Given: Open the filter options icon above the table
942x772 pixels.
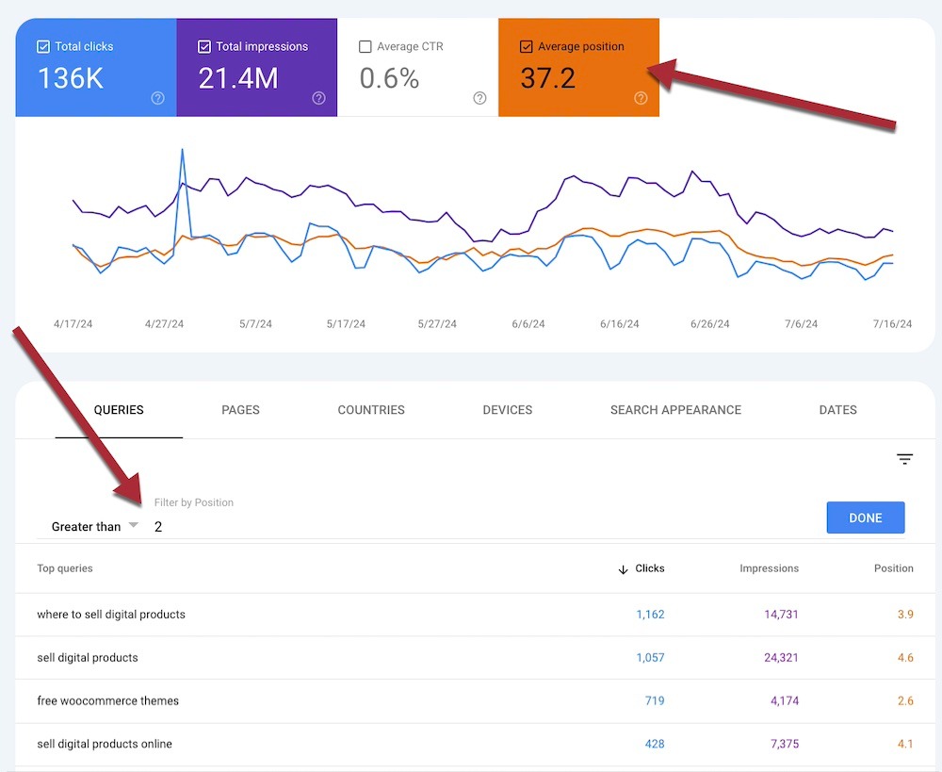Looking at the screenshot, I should tap(904, 459).
